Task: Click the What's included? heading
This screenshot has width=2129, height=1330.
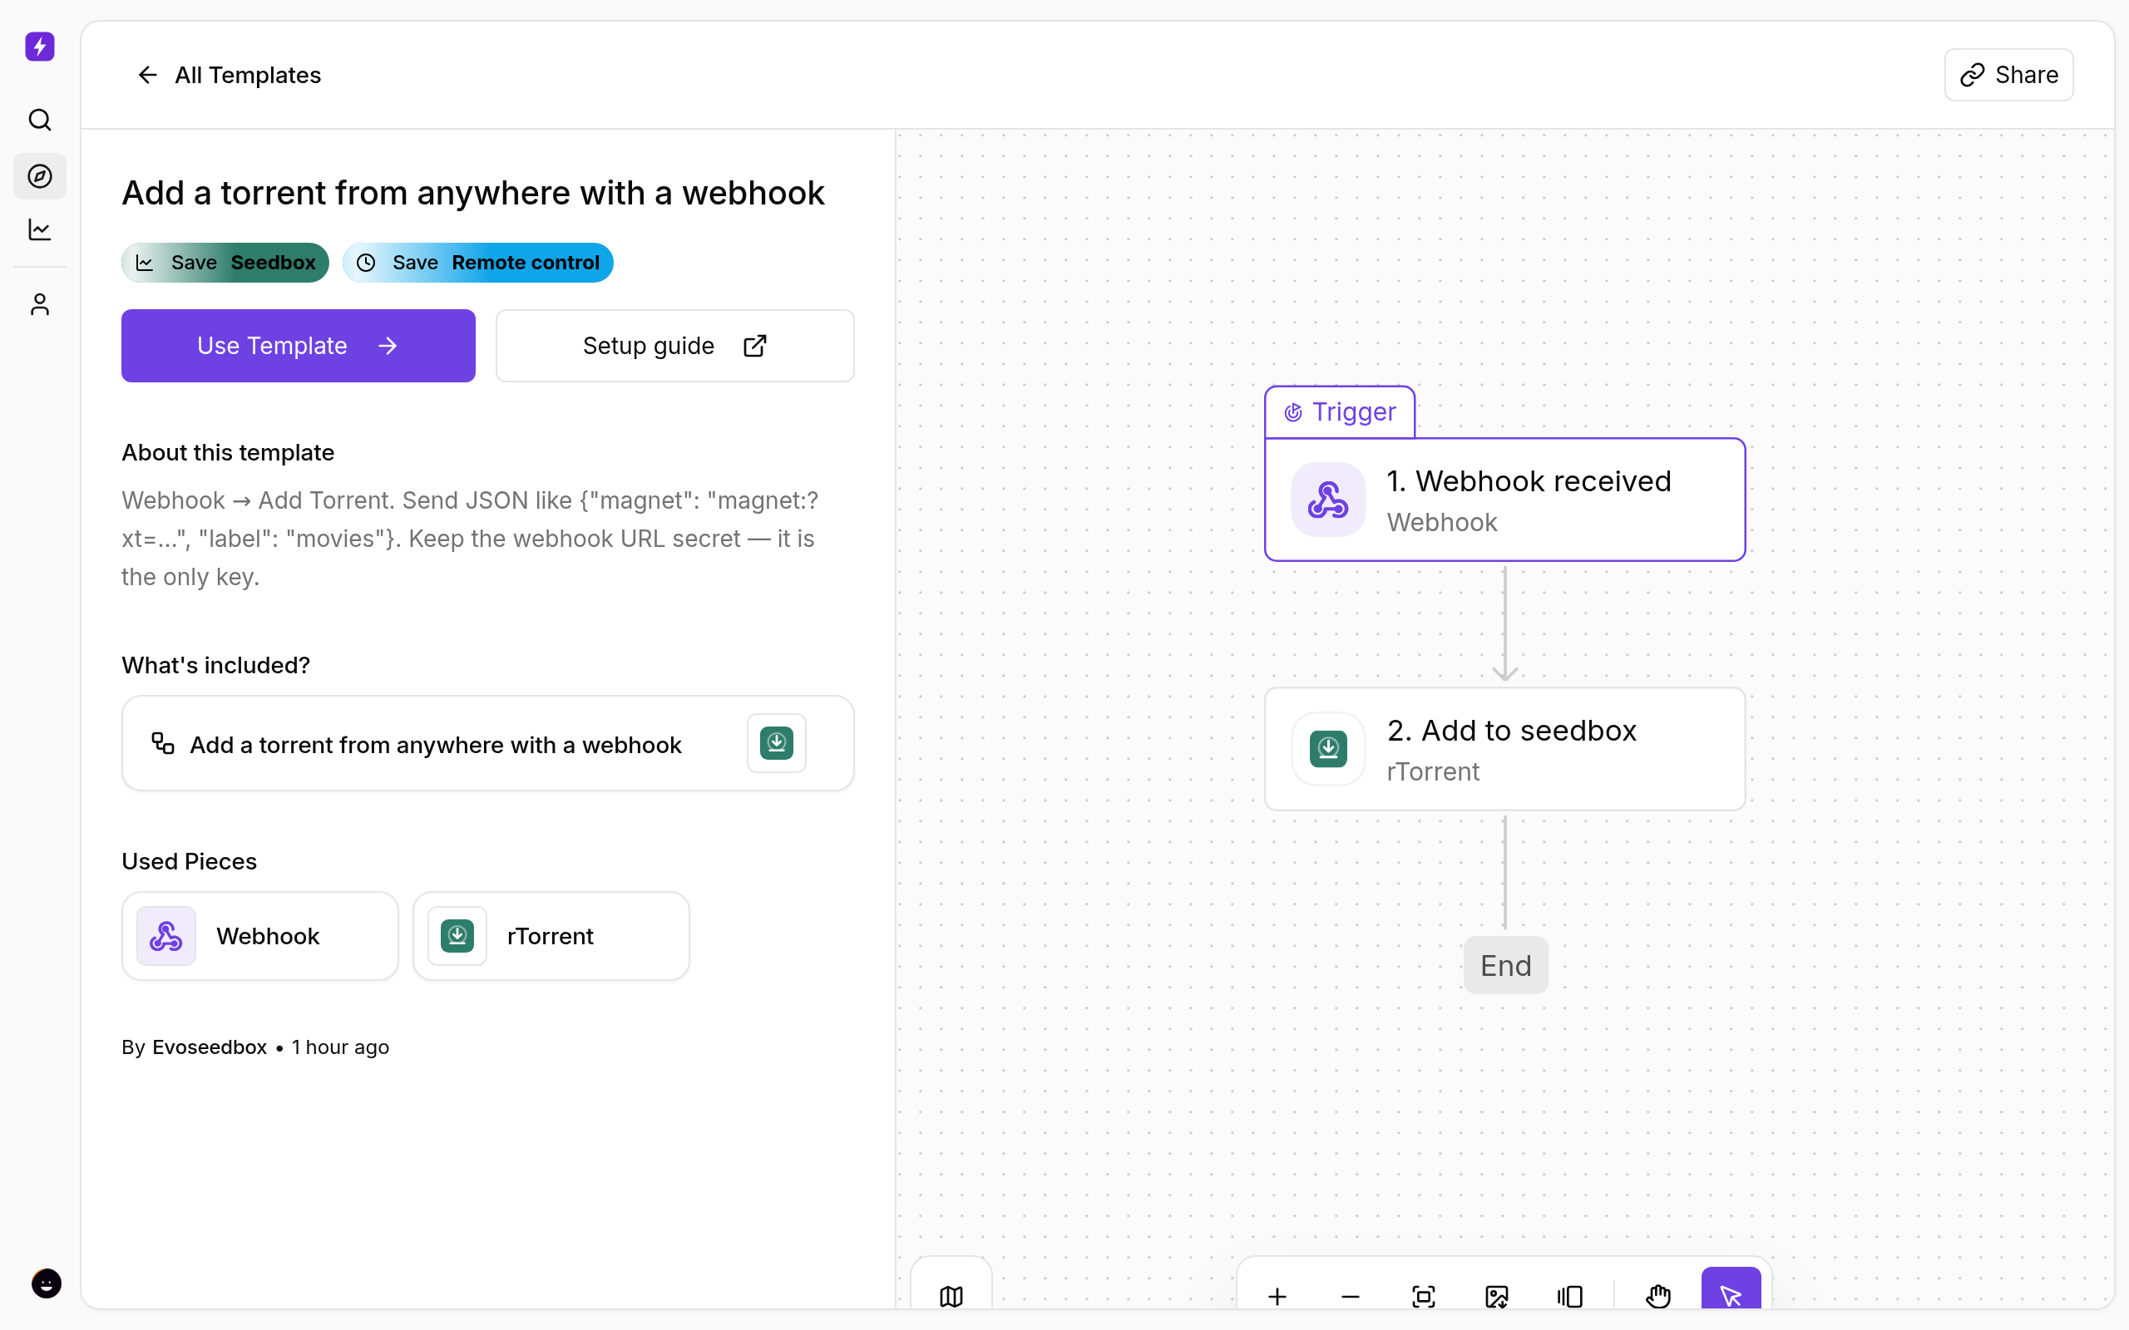Action: pyautogui.click(x=215, y=665)
